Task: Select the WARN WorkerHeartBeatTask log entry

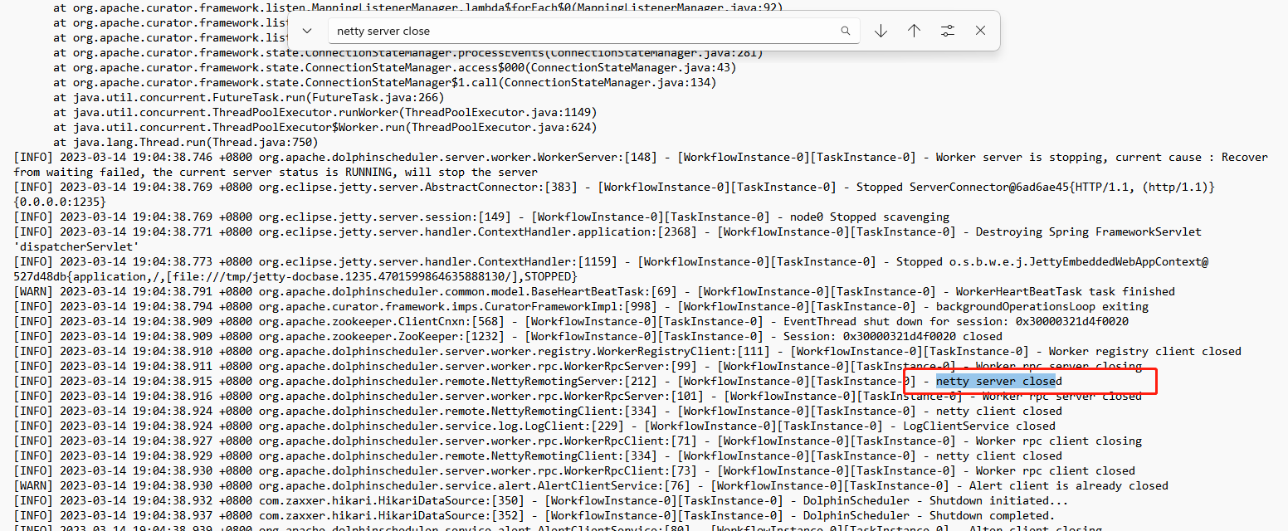Action: tap(581, 290)
